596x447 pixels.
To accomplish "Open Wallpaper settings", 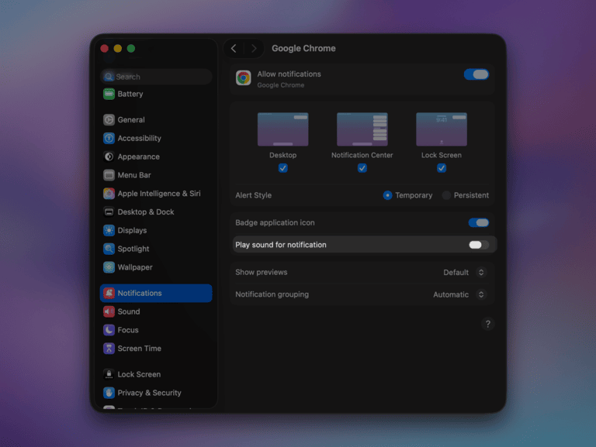I will [156, 267].
